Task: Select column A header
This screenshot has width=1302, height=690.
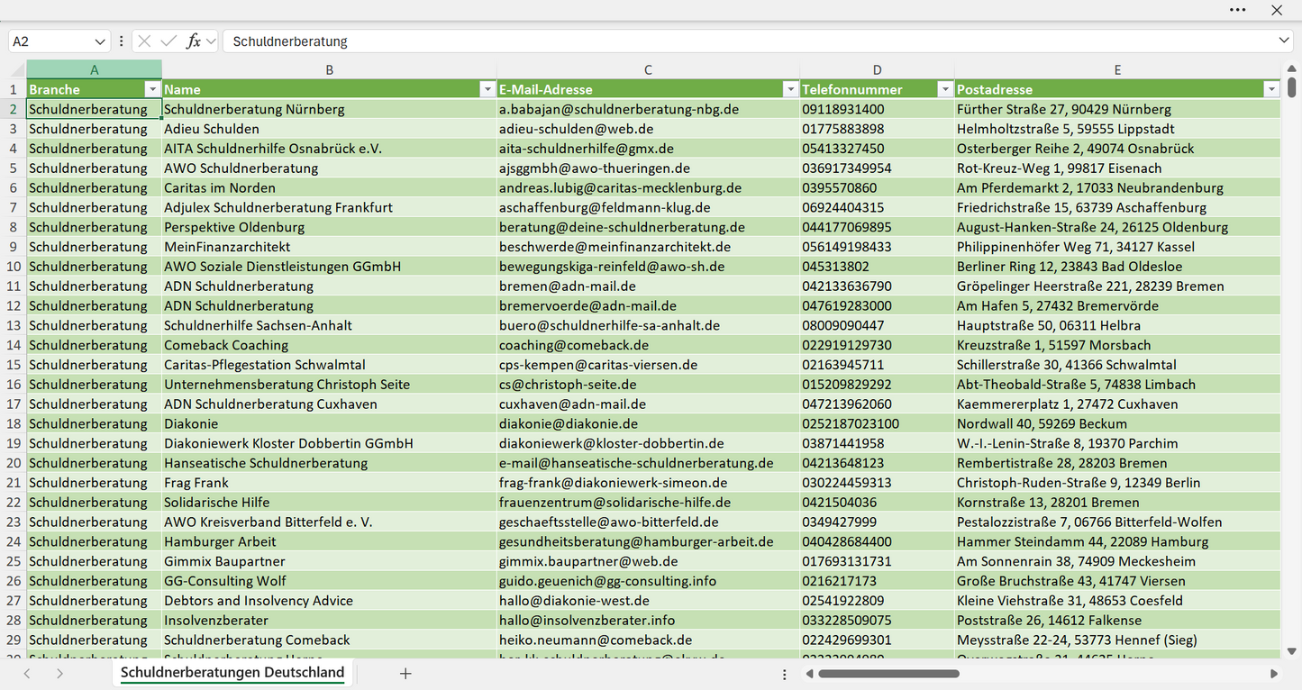Action: (95, 69)
